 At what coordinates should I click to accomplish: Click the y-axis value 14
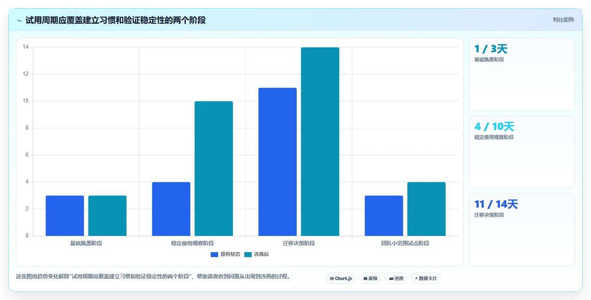coord(25,47)
